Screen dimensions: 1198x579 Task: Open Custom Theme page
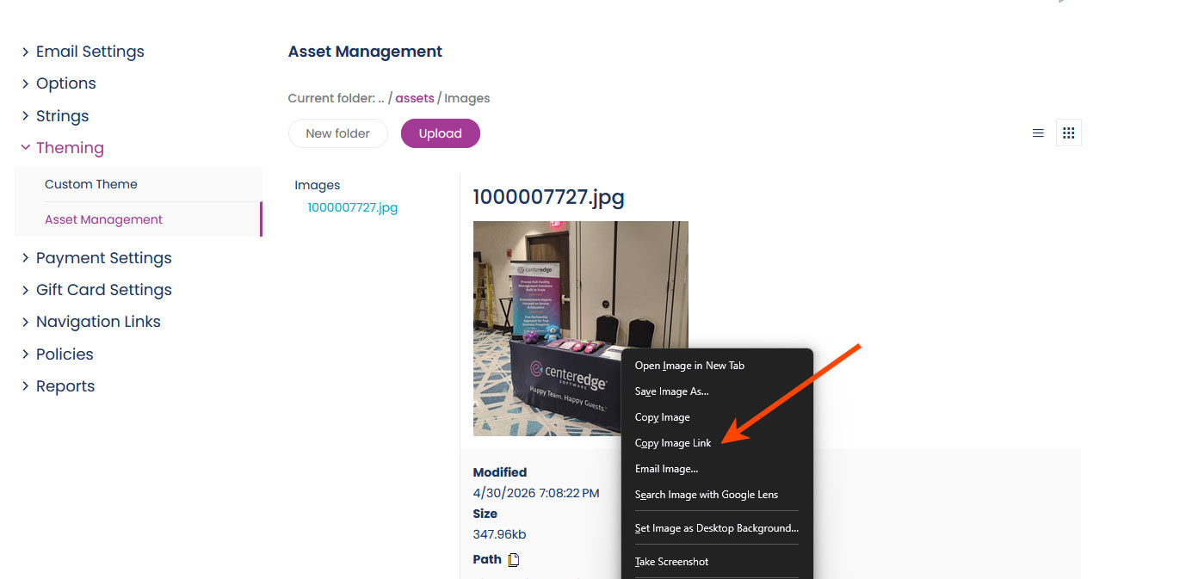(91, 184)
